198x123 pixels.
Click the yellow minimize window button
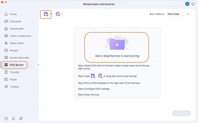click(6, 2)
